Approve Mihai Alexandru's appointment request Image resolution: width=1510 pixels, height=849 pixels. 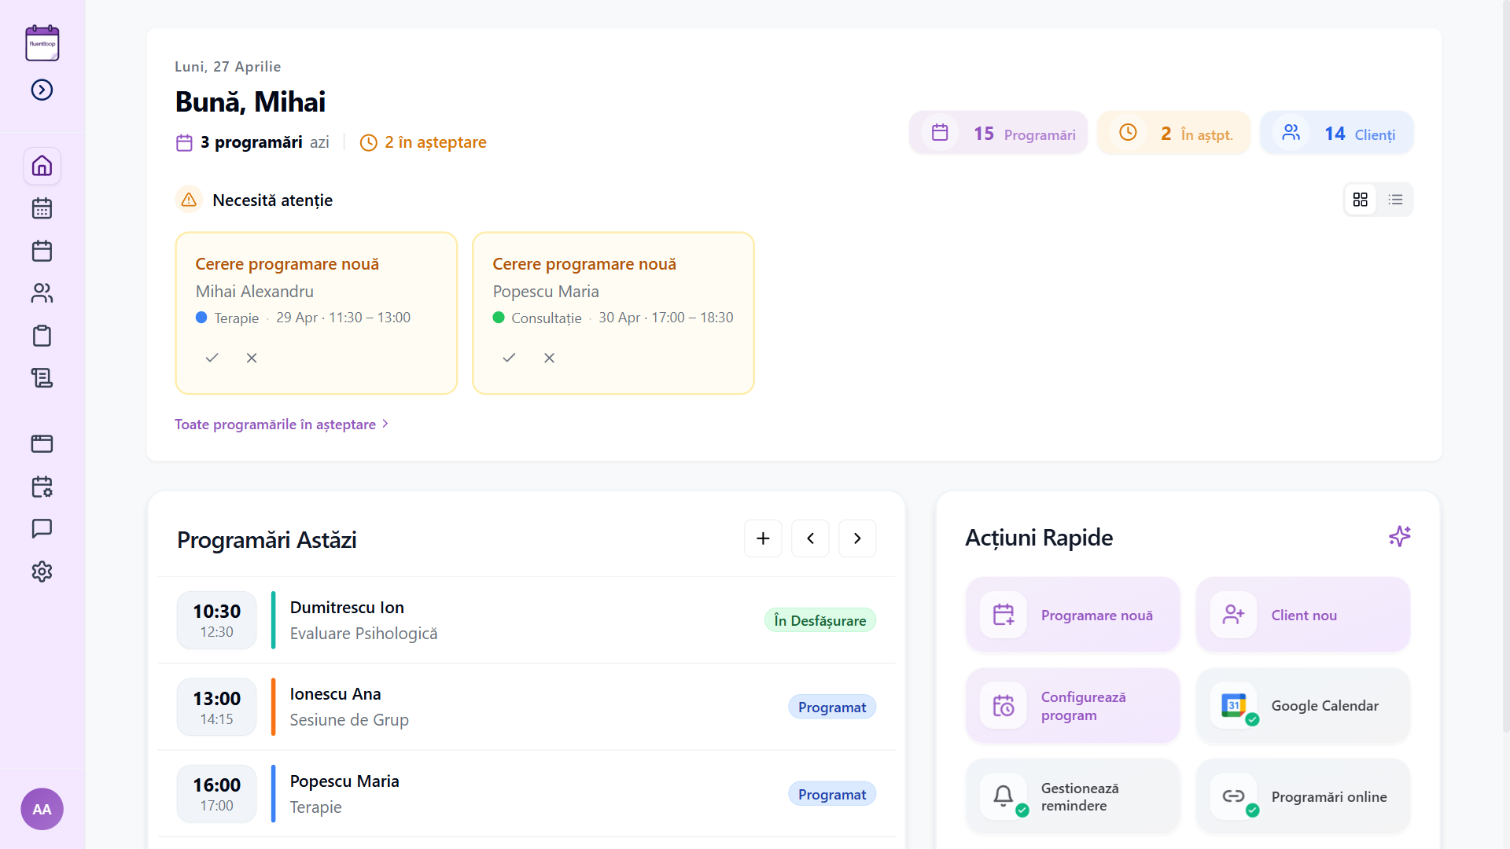click(x=212, y=358)
